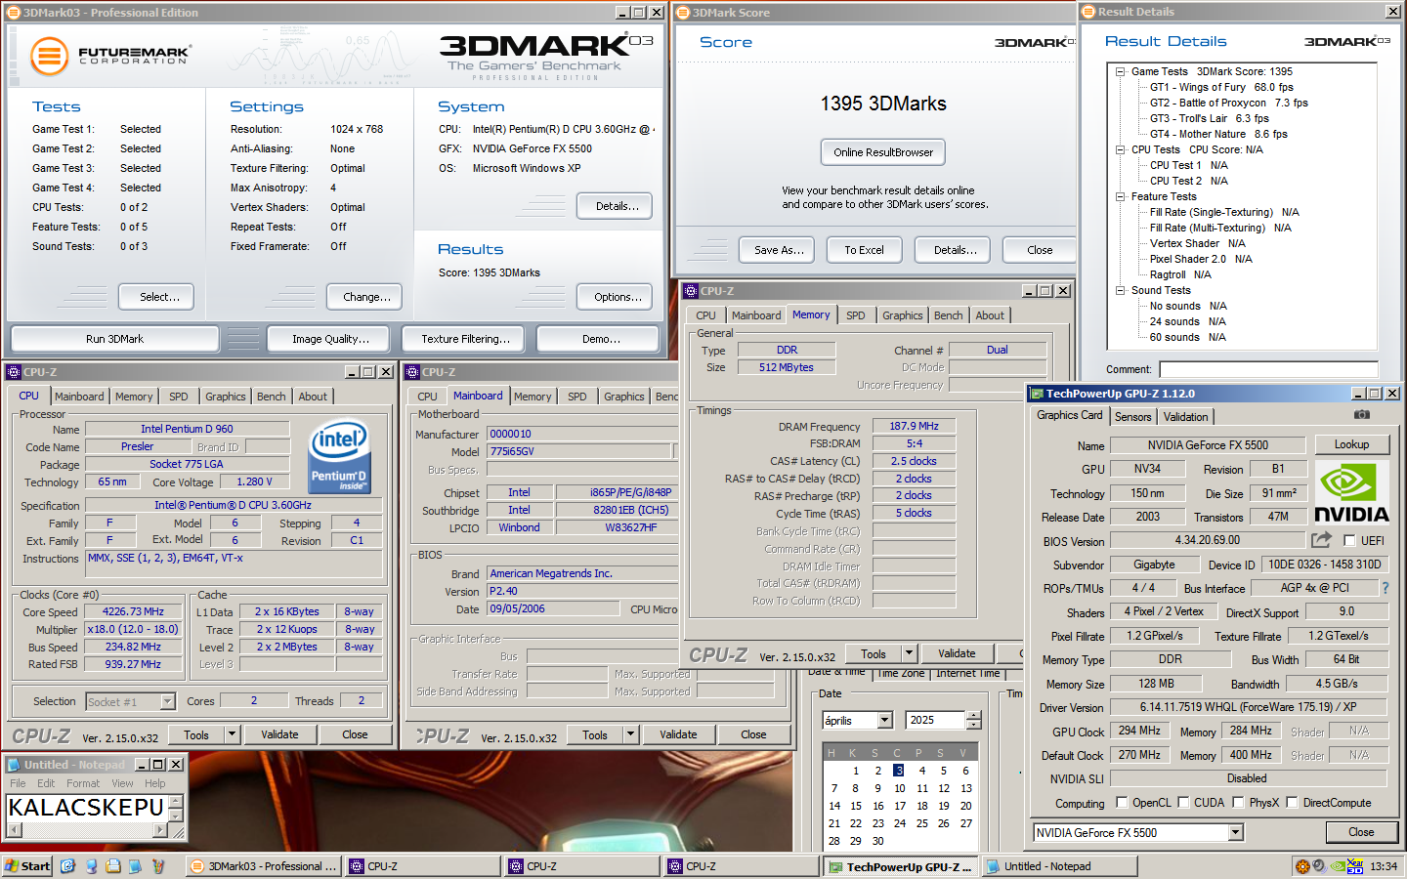Toggle the UEFI checkbox in GPU-Z
The height and width of the screenshot is (879, 1407).
[x=1349, y=540]
